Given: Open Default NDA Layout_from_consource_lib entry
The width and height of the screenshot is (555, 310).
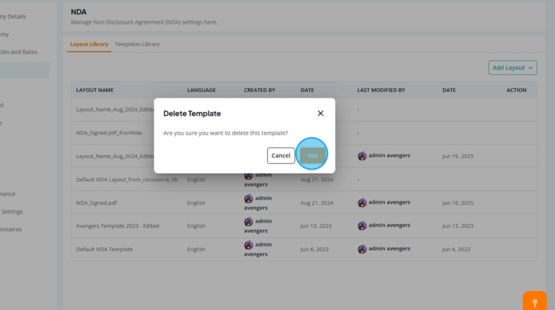Looking at the screenshot, I should pyautogui.click(x=126, y=179).
